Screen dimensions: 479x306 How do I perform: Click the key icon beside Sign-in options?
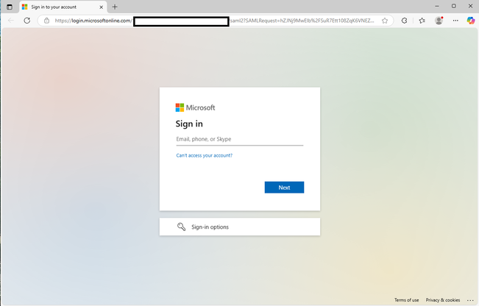click(x=181, y=227)
